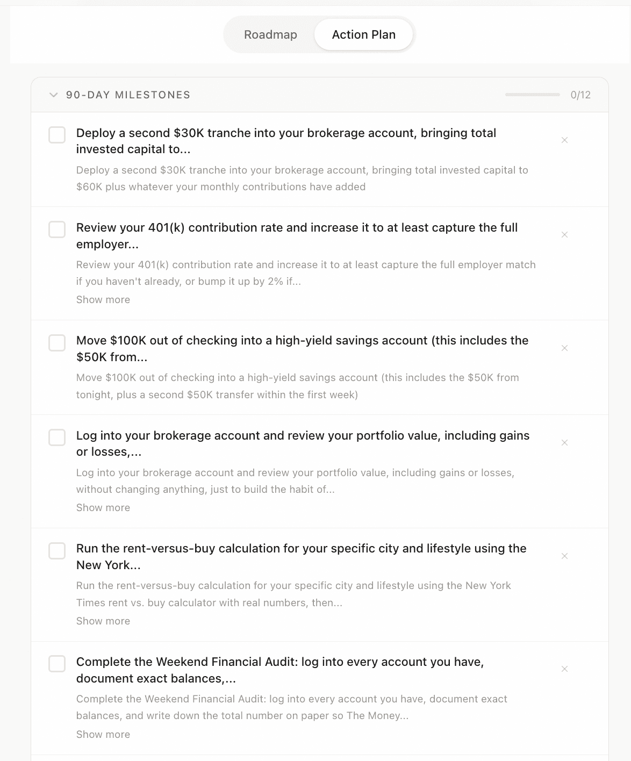Mark the 401(k) contribution review as done
The height and width of the screenshot is (761, 631).
(57, 229)
